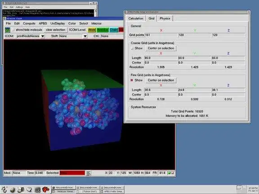Click the Time field showing 0.040
The width and height of the screenshot is (259, 194).
pos(40,173)
